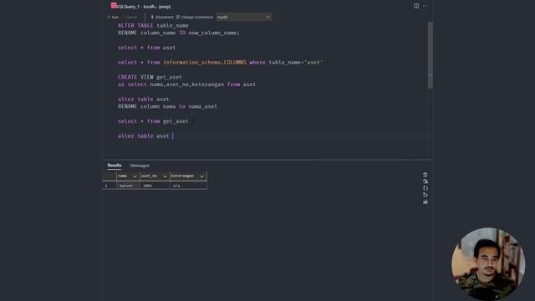
Task: Select row number 1 header
Action: (x=110, y=186)
